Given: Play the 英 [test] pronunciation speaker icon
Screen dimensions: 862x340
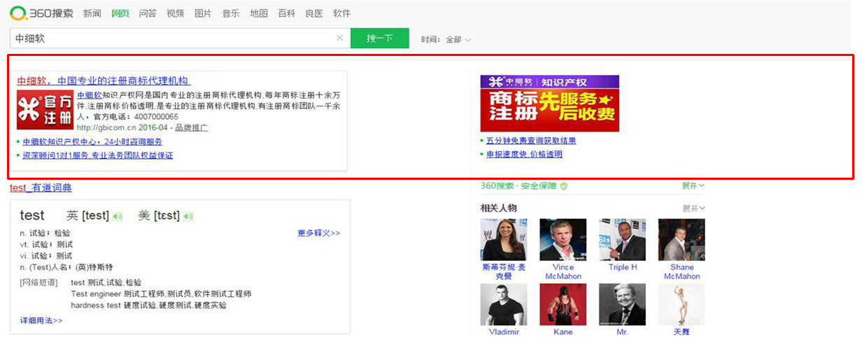Looking at the screenshot, I should [118, 216].
